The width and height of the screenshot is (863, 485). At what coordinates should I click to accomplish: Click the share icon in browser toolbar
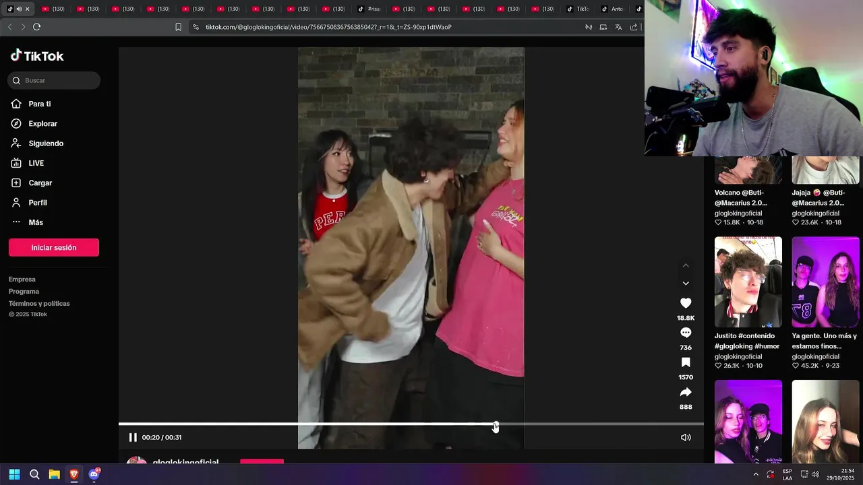(x=634, y=27)
